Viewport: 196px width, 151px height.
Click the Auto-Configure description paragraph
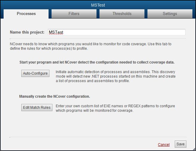[115, 76]
